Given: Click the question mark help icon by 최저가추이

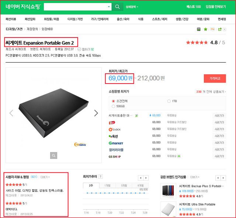Looking at the screenshot, I should click(x=101, y=176).
